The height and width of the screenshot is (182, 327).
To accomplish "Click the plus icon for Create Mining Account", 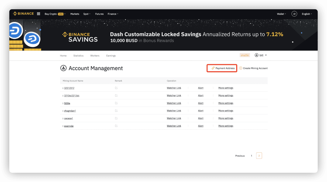I will [x=240, y=68].
